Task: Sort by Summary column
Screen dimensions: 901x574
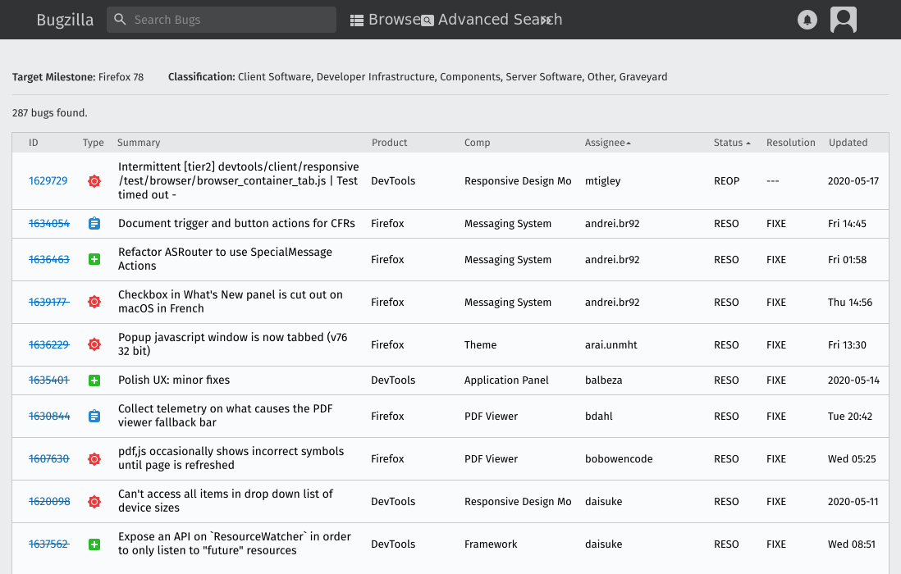Action: [x=139, y=143]
